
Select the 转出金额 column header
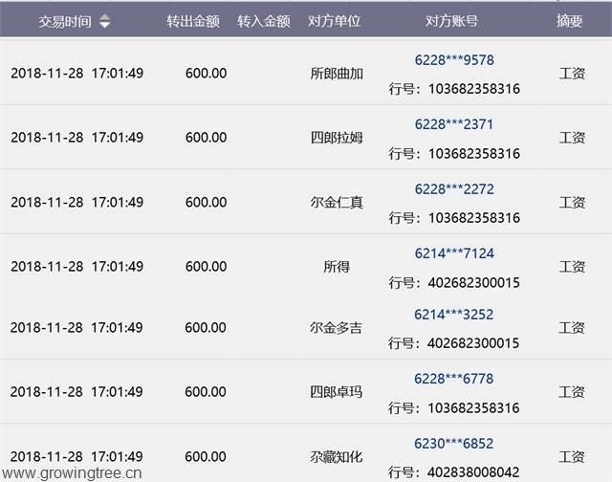coord(193,22)
